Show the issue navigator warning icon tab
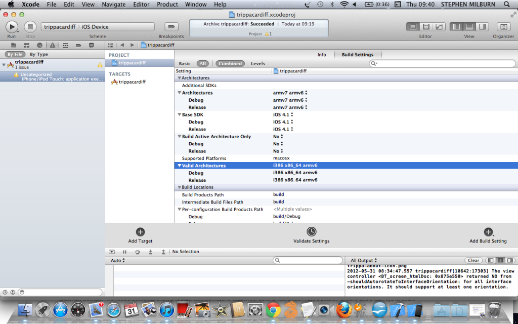The image size is (518, 324). pos(52,45)
